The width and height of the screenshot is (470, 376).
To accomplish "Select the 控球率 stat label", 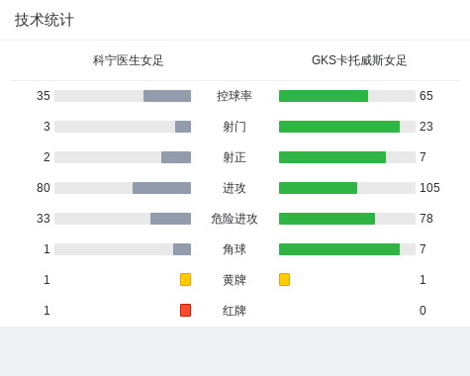I will pyautogui.click(x=235, y=96).
